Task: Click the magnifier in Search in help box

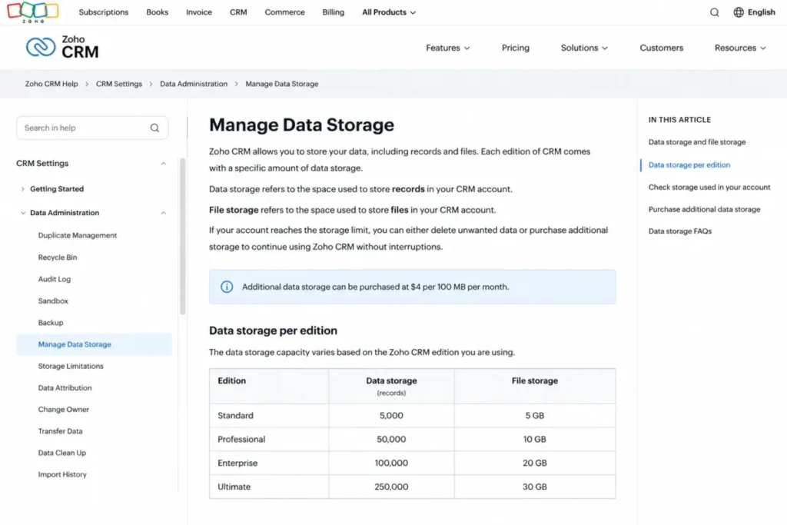Action: 154,128
